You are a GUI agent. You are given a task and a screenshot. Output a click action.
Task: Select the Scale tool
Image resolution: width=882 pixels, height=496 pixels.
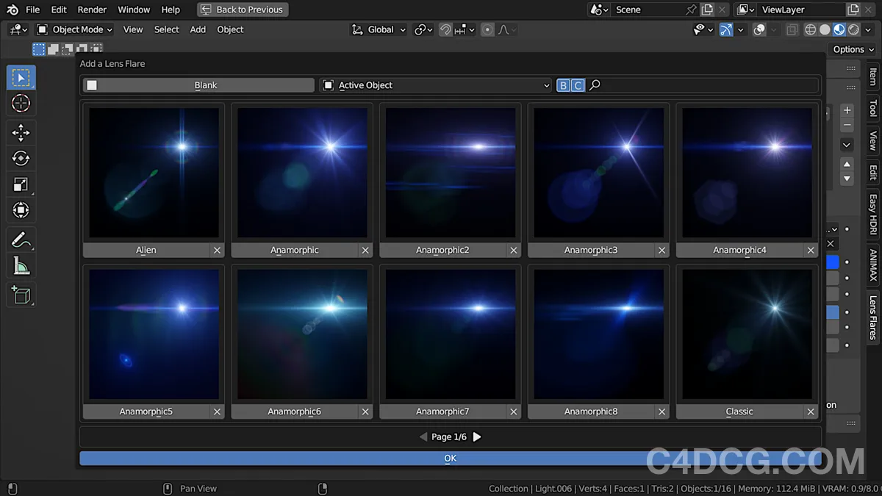[x=21, y=184]
